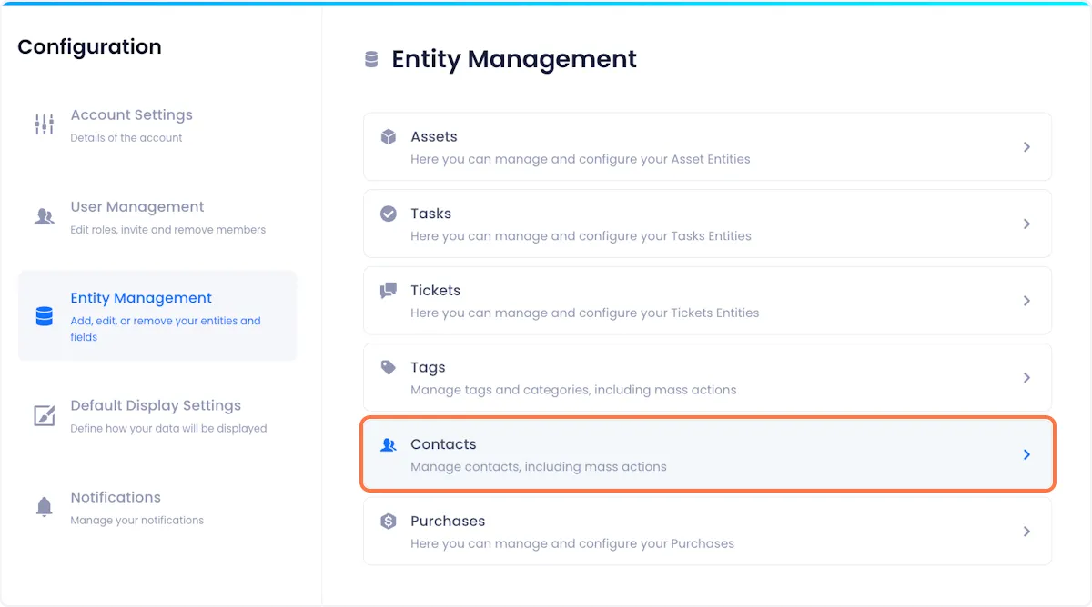Click 'Manage your notifications' subtitle
1092x607 pixels.
tap(137, 521)
